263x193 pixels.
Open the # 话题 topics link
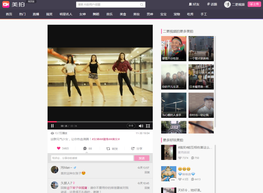[x=212, y=4]
